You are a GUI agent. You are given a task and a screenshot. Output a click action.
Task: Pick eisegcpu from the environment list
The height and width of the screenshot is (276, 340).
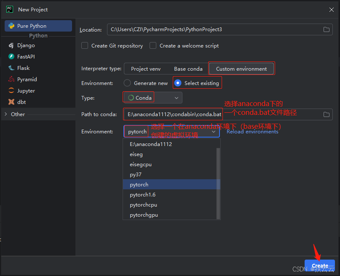(170, 165)
